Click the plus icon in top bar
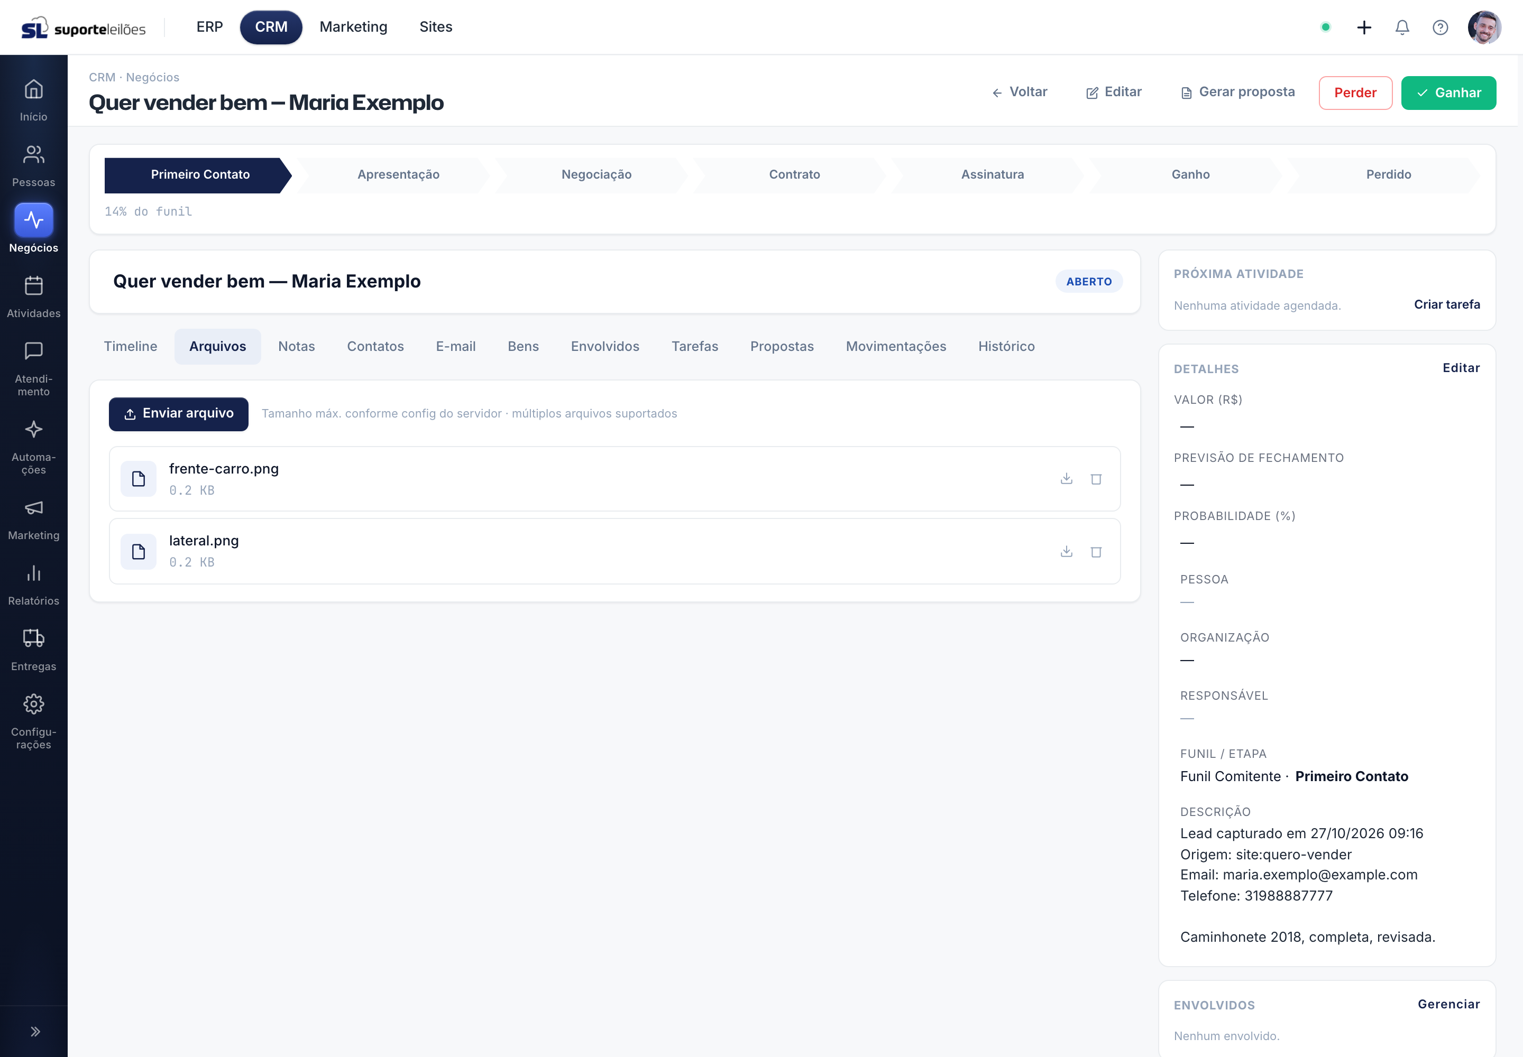Viewport: 1523px width, 1057px height. (x=1363, y=27)
